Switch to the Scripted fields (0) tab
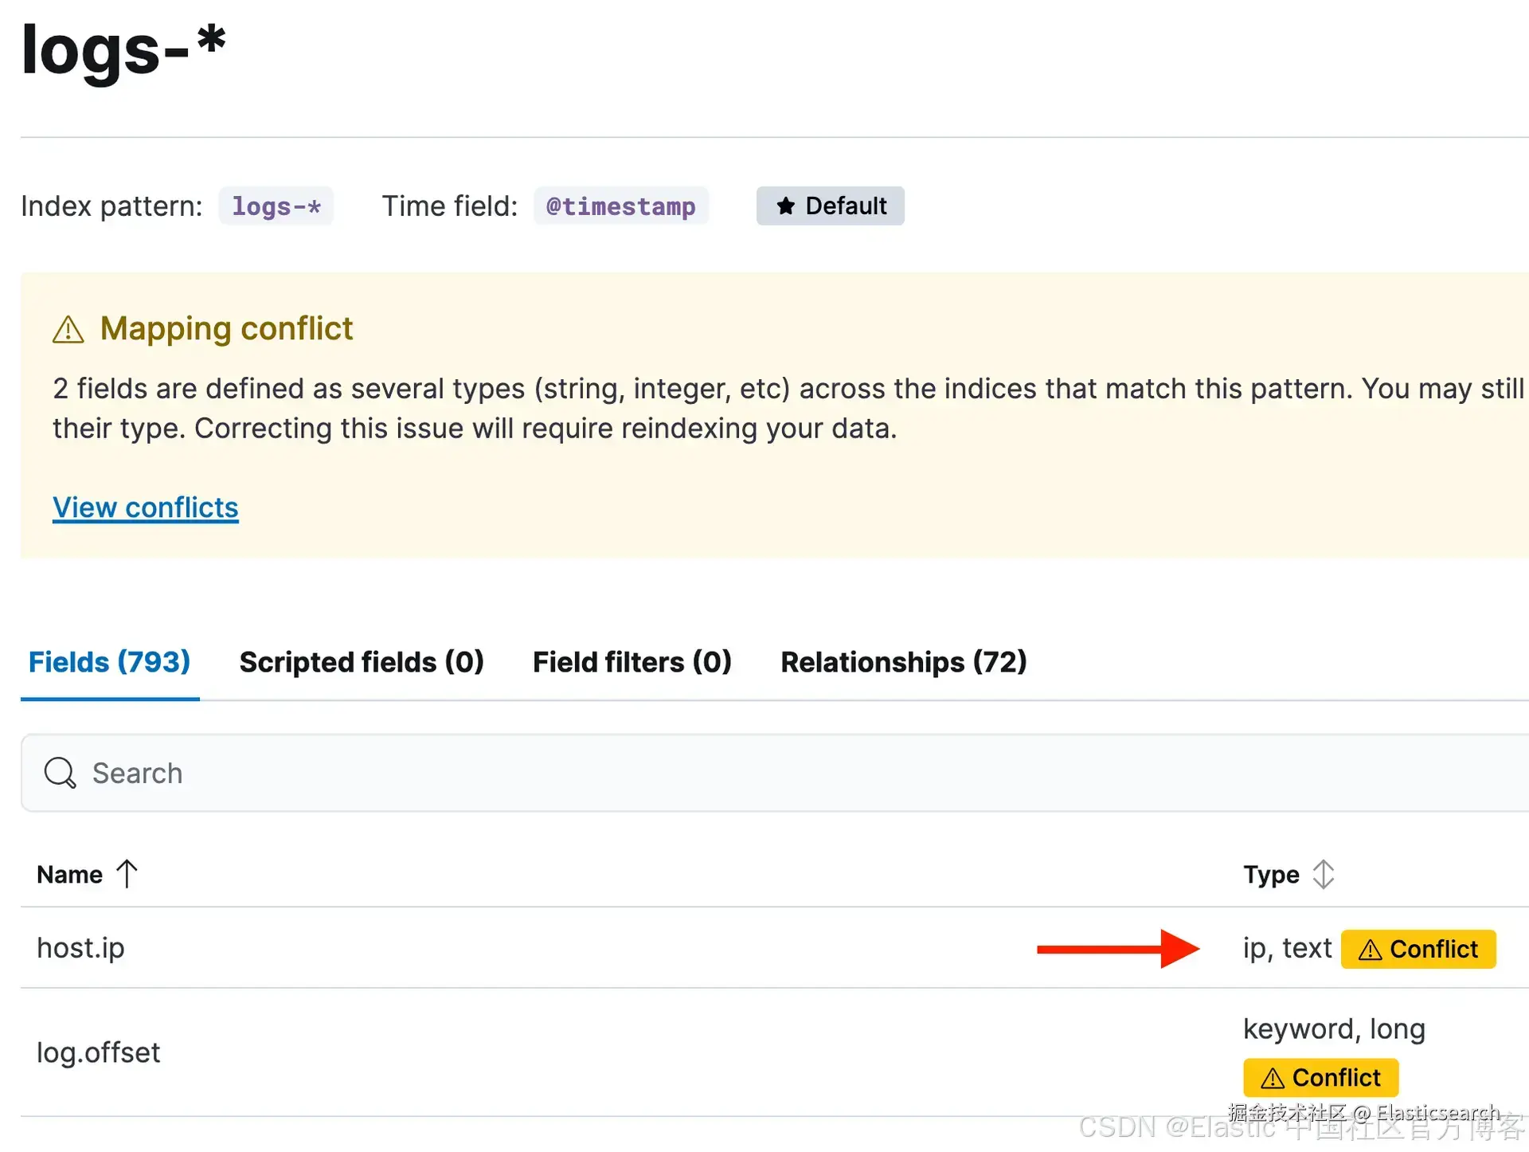The height and width of the screenshot is (1152, 1529). pyautogui.click(x=362, y=662)
